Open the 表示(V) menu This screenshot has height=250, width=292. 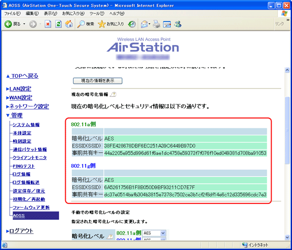[50, 14]
